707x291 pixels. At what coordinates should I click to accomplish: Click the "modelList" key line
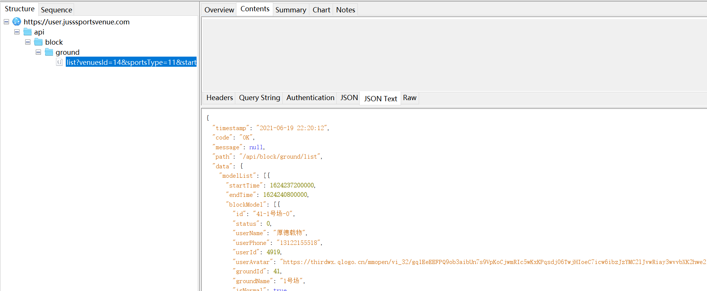pyautogui.click(x=244, y=176)
